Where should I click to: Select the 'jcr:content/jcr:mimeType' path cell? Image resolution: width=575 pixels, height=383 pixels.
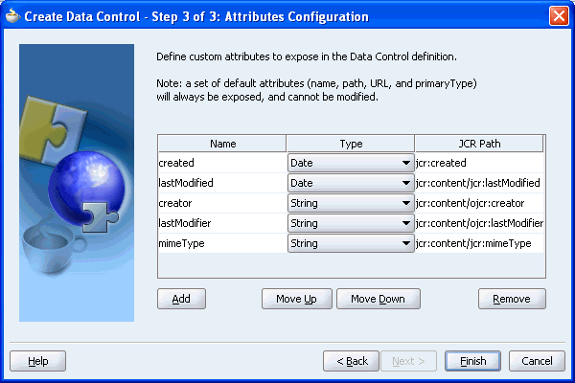pyautogui.click(x=479, y=243)
